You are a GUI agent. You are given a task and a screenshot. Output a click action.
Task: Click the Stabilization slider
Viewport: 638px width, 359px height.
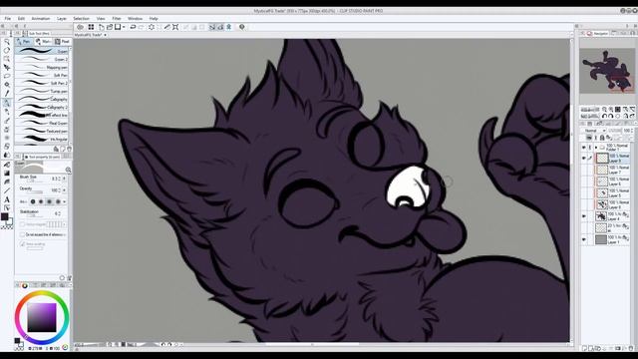click(35, 215)
